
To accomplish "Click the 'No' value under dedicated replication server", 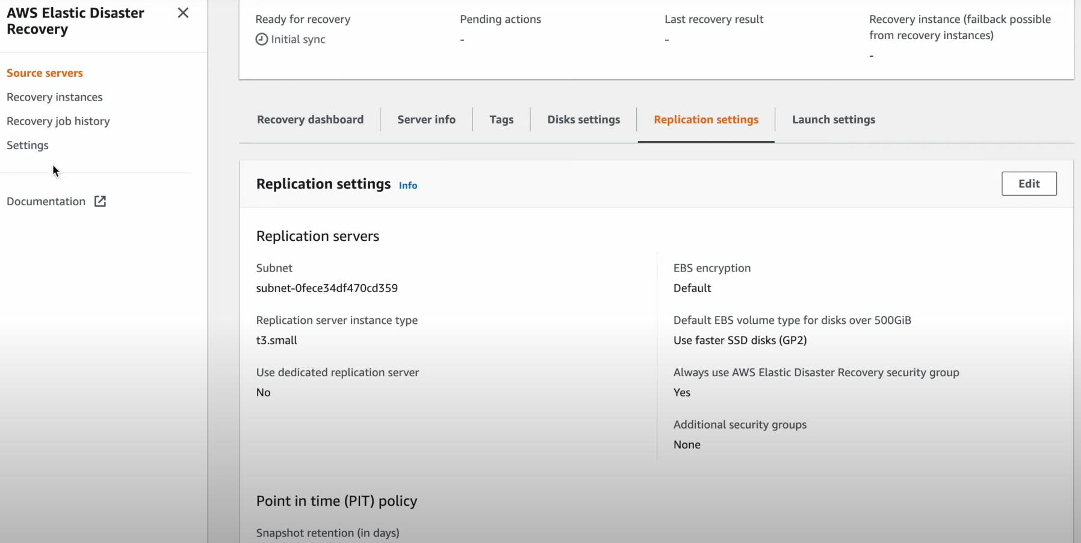I will pyautogui.click(x=264, y=393).
